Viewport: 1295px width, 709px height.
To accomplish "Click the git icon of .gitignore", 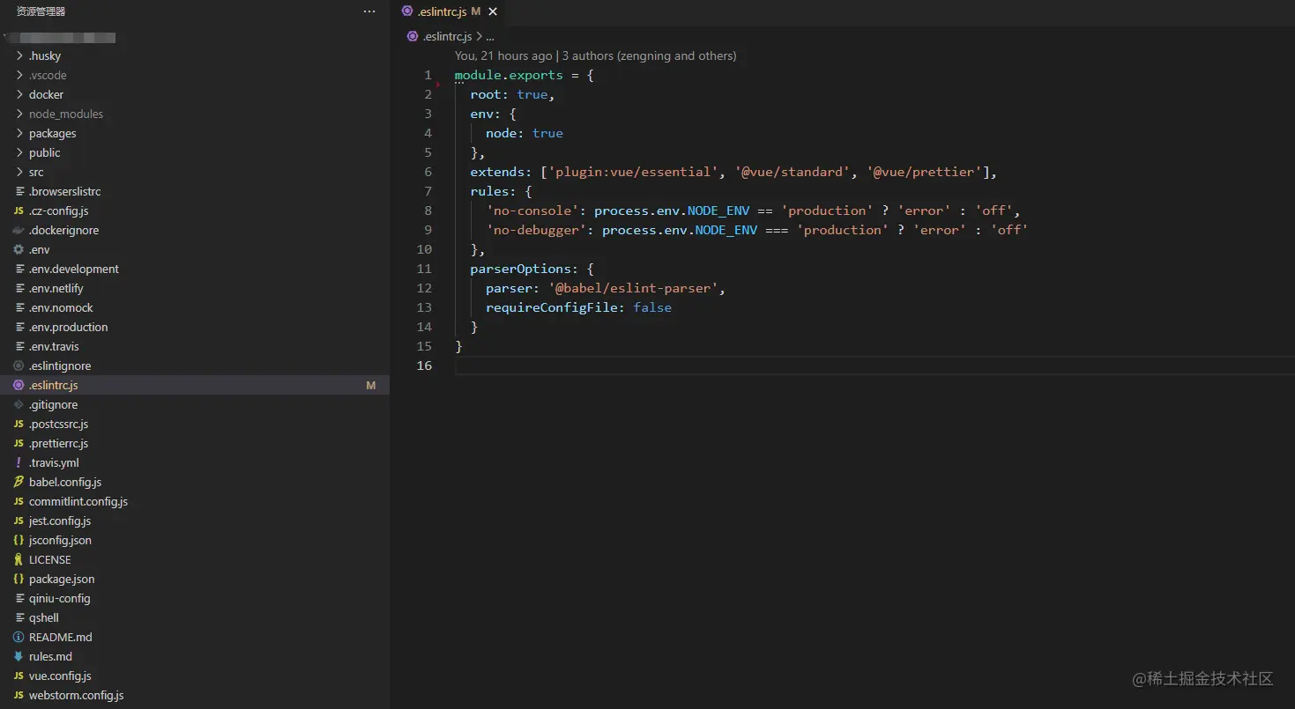I will point(19,404).
